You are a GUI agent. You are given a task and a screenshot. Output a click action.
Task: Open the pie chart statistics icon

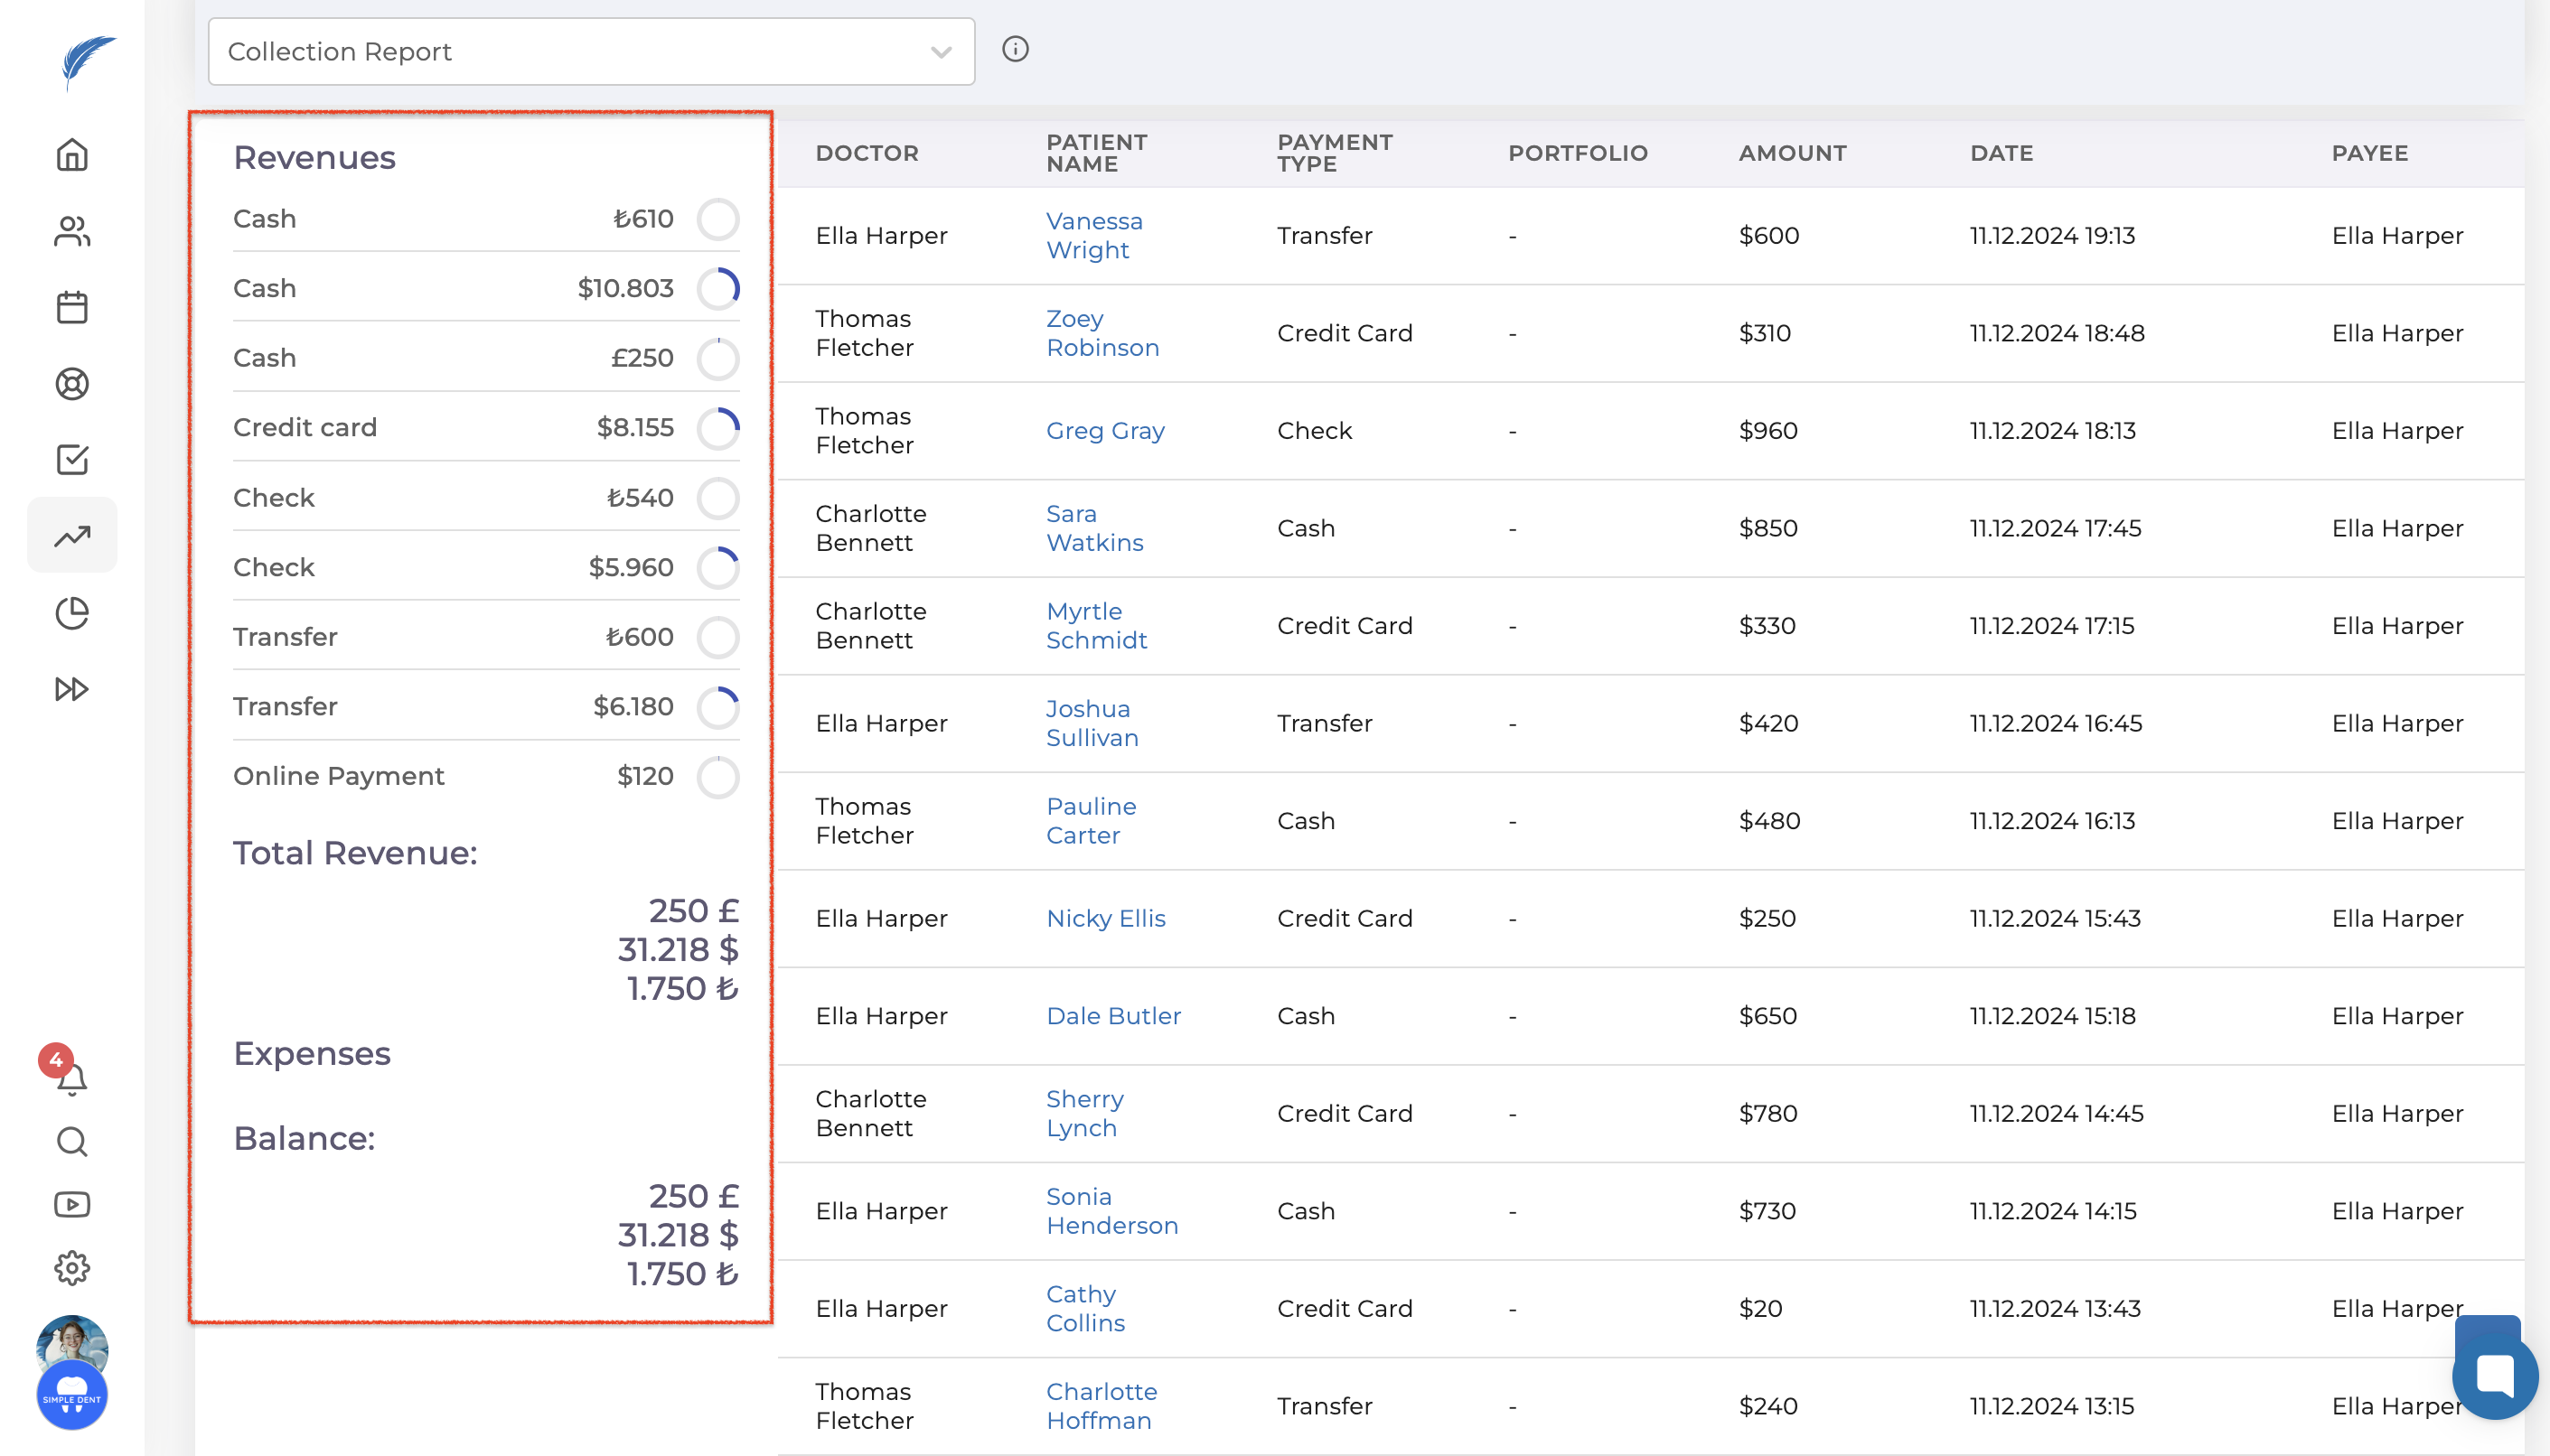72,612
